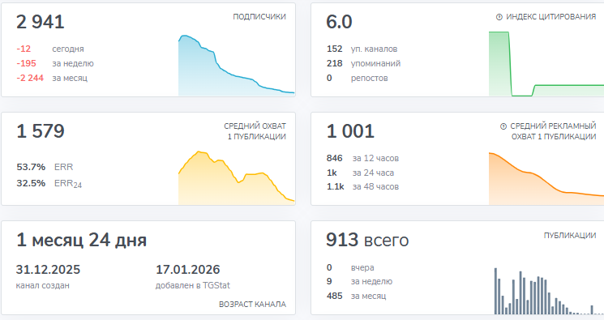Open the yellow average reach chart
Image resolution: width=604 pixels, height=320 pixels.
pos(237,178)
